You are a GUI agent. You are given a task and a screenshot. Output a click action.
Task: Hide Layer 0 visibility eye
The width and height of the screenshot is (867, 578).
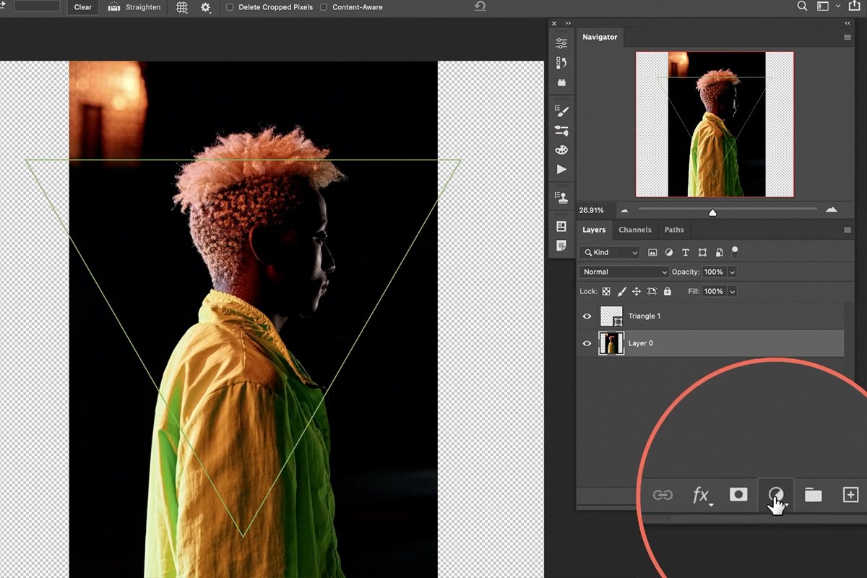coord(587,343)
